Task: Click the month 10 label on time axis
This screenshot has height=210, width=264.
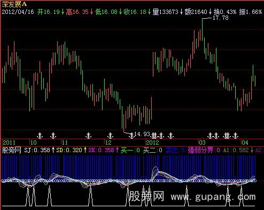Action: coord(34,142)
